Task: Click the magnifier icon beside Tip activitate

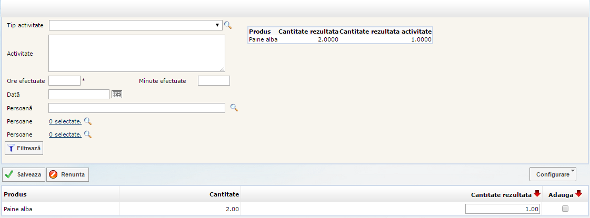Action: [228, 25]
